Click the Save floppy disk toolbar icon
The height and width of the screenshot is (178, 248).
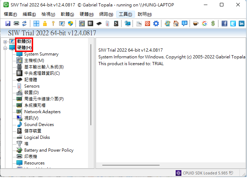8,24
